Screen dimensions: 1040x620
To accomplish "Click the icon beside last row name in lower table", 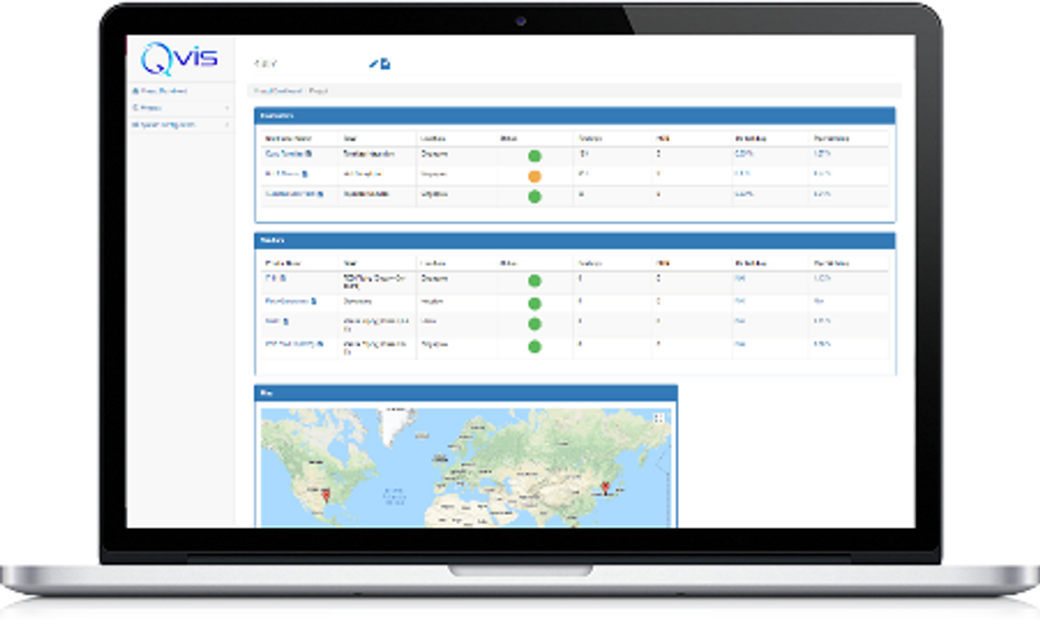I will click(320, 343).
